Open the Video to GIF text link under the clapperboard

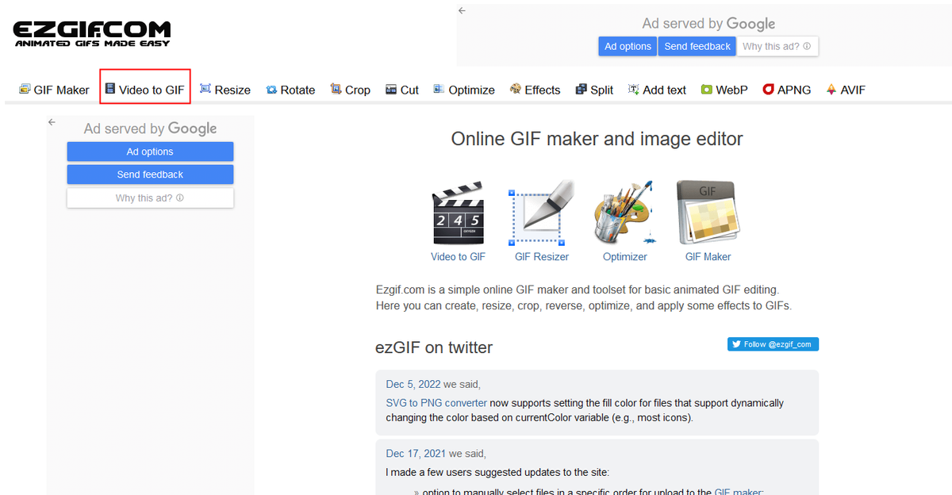point(458,256)
